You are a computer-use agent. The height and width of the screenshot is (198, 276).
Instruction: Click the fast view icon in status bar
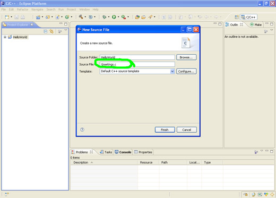point(6,194)
